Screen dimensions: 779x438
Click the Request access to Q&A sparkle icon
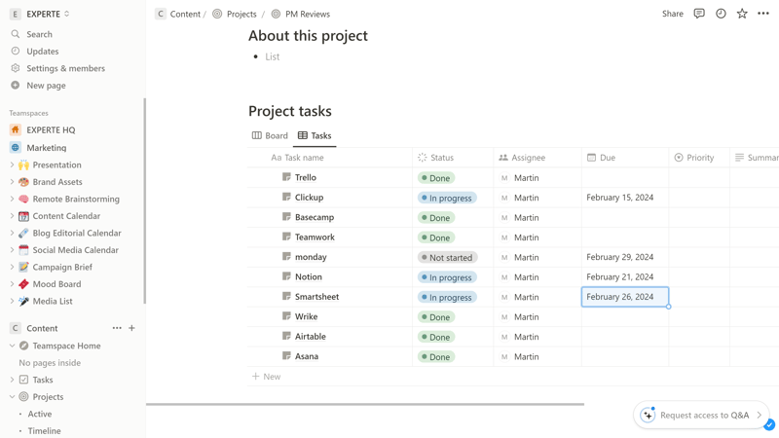[x=648, y=415]
